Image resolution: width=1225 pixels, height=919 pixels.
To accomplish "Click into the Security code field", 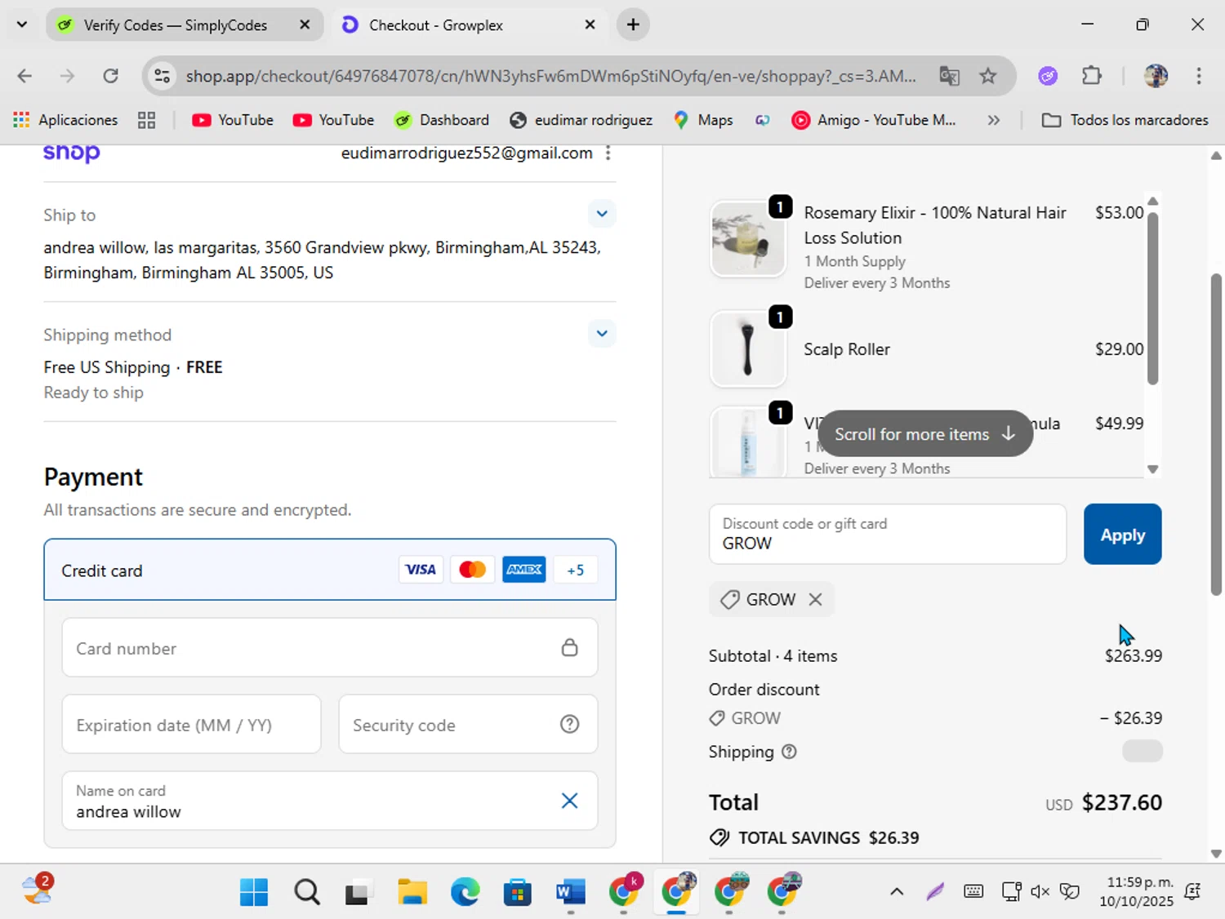I will [468, 725].
